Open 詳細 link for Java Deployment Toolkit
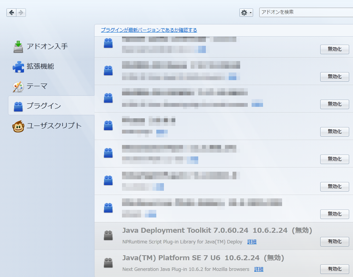This screenshot has width=353, height=277. [252, 242]
